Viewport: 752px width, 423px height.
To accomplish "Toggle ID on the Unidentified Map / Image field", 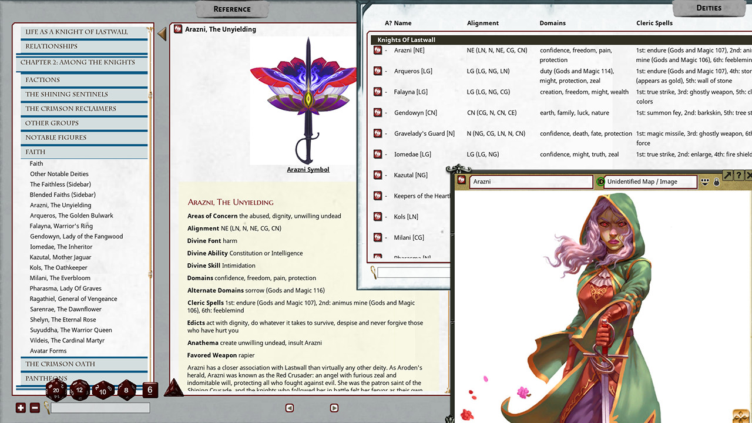I will pos(600,182).
